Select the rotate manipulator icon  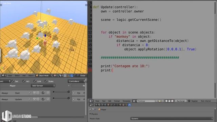point(75,76)
